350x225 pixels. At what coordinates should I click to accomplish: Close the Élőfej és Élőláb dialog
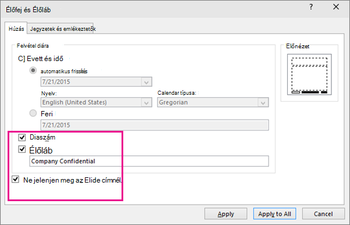(x=336, y=7)
